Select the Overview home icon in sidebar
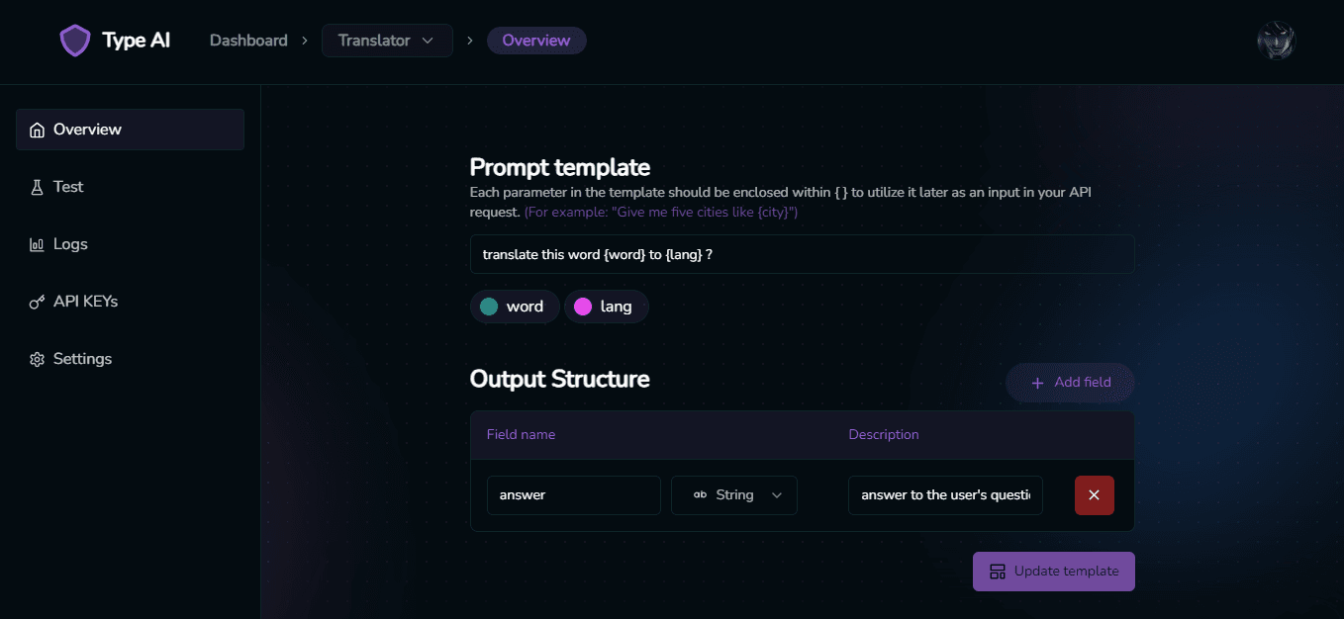The image size is (1344, 619). (x=38, y=131)
